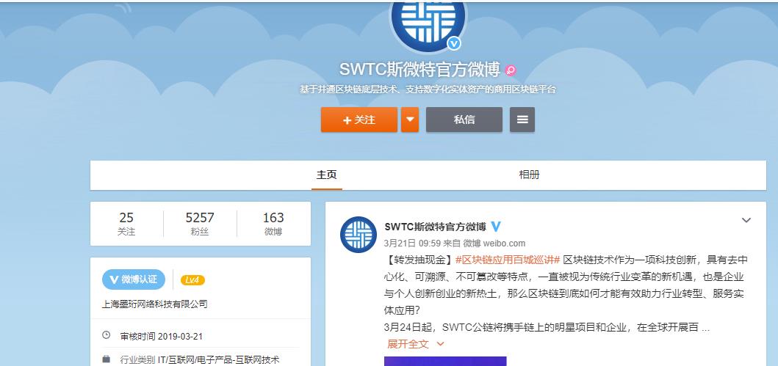This screenshot has height=366, width=778.
Task: Expand the post options chevron
Action: tap(746, 220)
